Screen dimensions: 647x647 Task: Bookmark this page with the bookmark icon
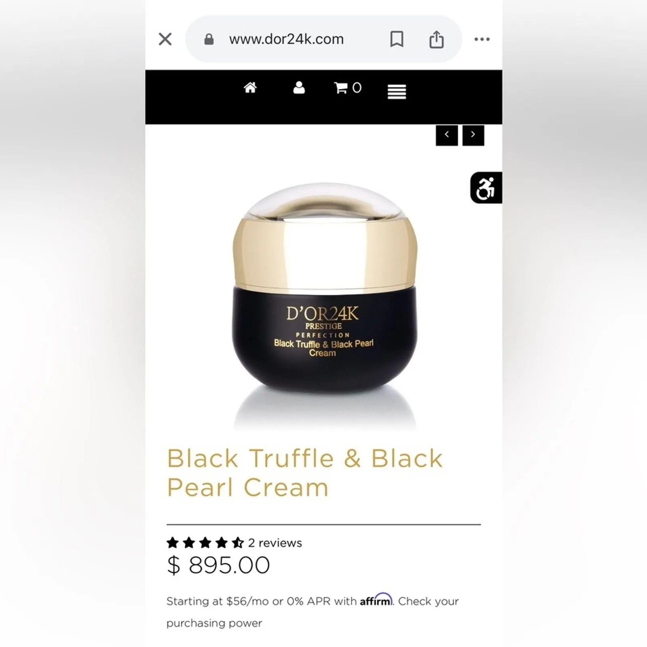pyautogui.click(x=397, y=39)
